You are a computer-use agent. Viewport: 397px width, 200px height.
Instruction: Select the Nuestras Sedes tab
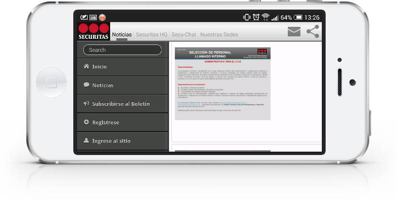[219, 34]
